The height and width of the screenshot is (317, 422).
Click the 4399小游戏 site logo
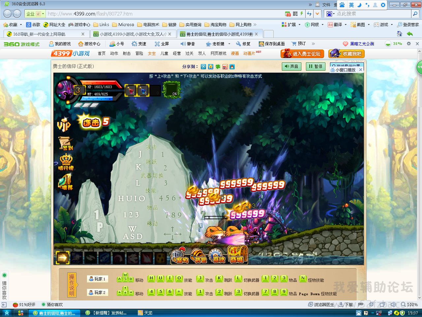[70, 53]
